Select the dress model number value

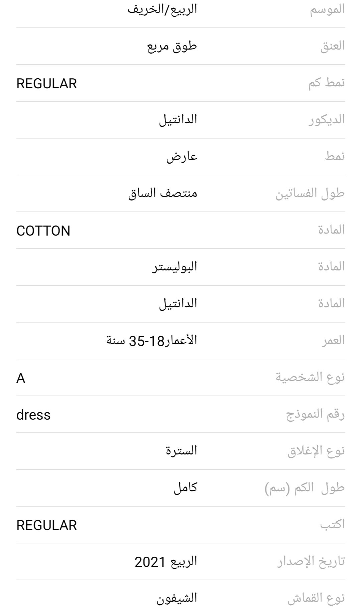[x=33, y=415]
